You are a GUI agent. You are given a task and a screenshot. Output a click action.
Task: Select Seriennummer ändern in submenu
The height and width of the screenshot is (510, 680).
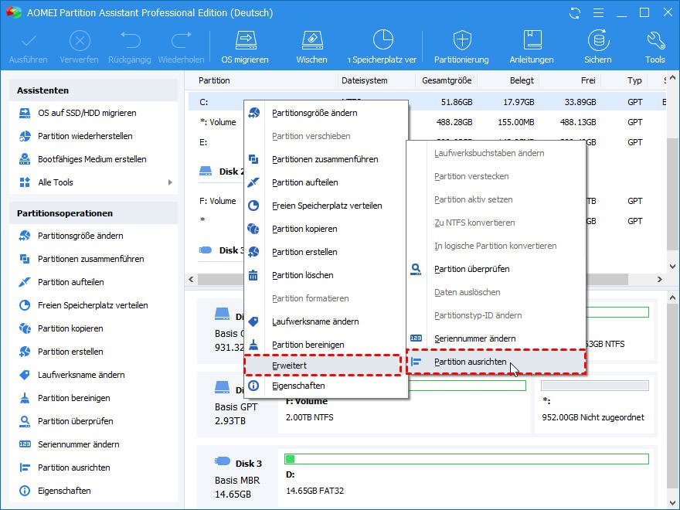coord(496,338)
